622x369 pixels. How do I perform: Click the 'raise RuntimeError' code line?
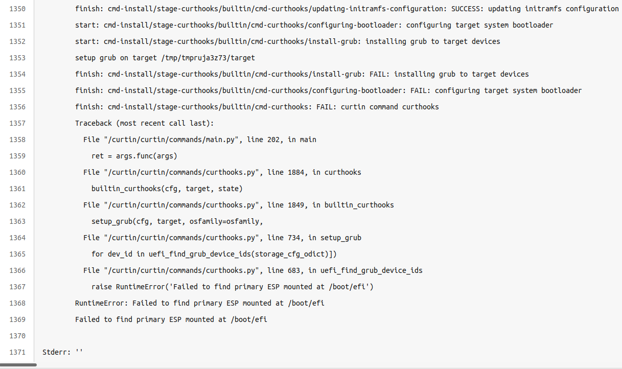(233, 287)
